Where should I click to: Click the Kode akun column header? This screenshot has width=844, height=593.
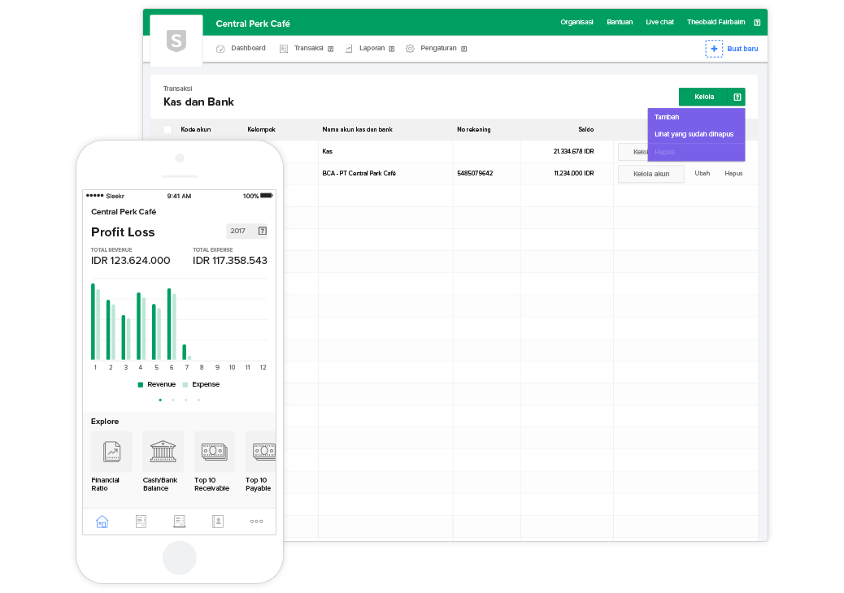click(196, 130)
